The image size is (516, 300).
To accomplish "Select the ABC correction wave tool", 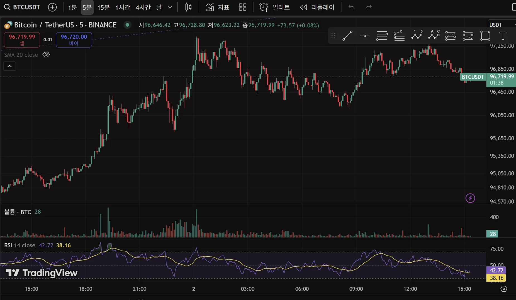I will [x=434, y=36].
